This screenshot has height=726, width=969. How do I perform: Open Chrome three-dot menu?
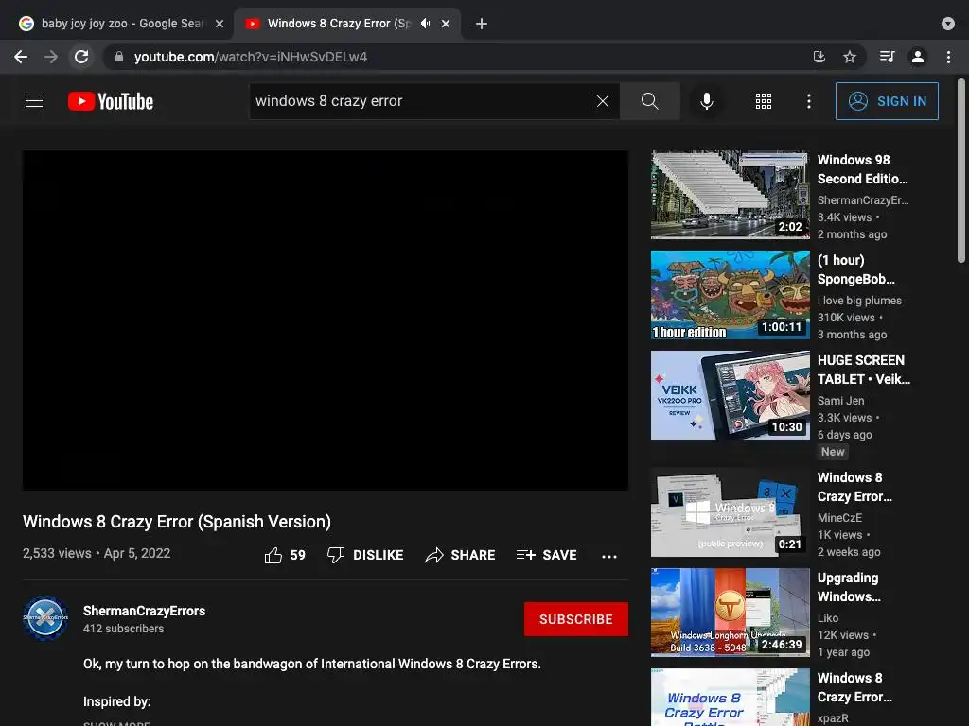coord(948,57)
